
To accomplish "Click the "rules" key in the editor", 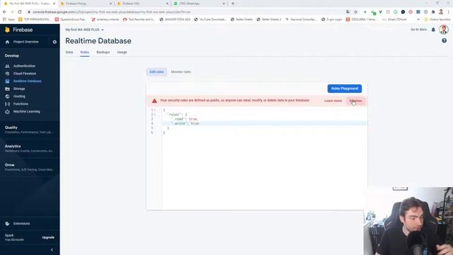I will pyautogui.click(x=174, y=115).
